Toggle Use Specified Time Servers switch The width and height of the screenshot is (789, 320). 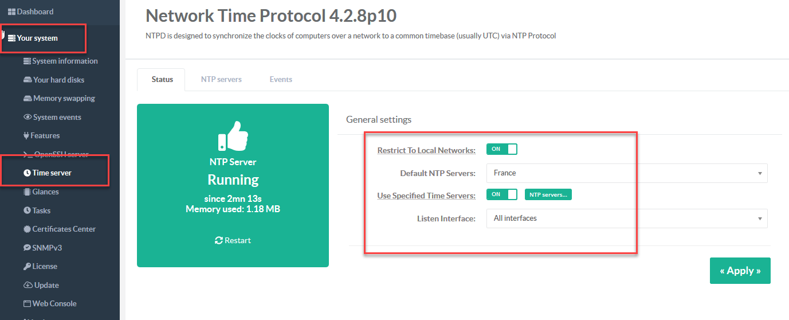[x=501, y=194]
